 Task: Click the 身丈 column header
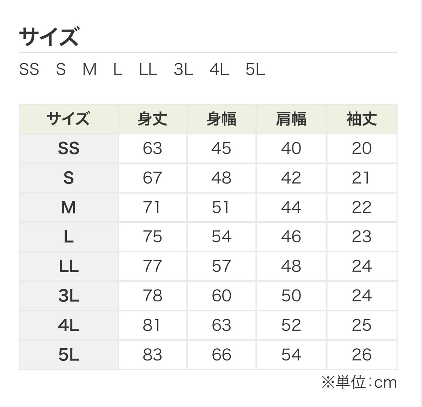pos(152,119)
